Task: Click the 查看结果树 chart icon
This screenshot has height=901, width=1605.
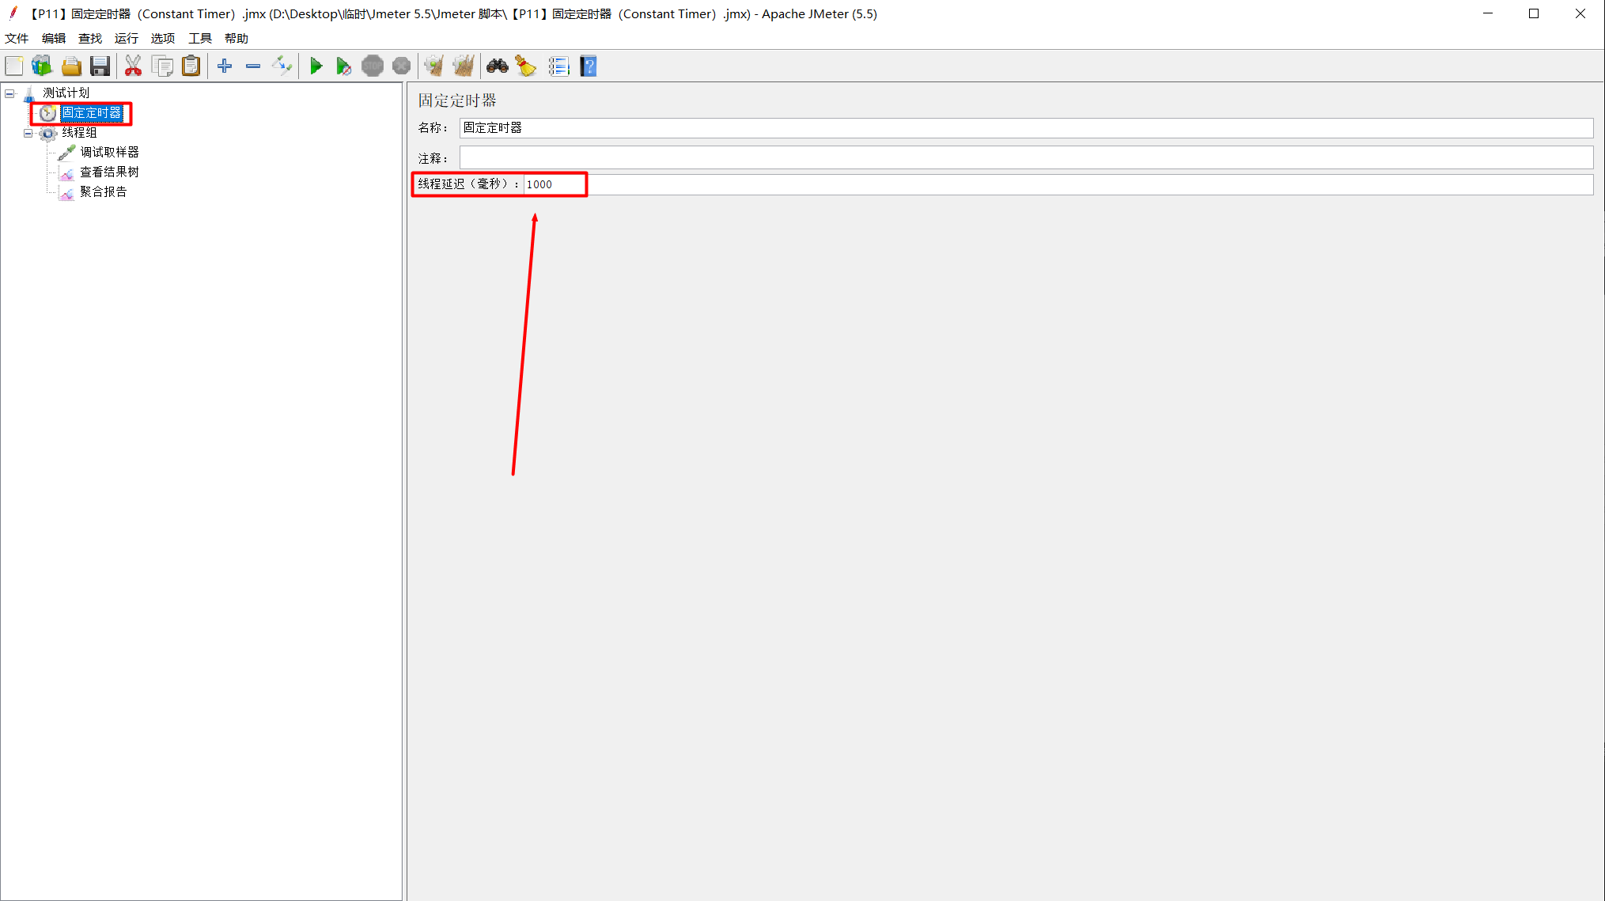Action: tap(67, 172)
